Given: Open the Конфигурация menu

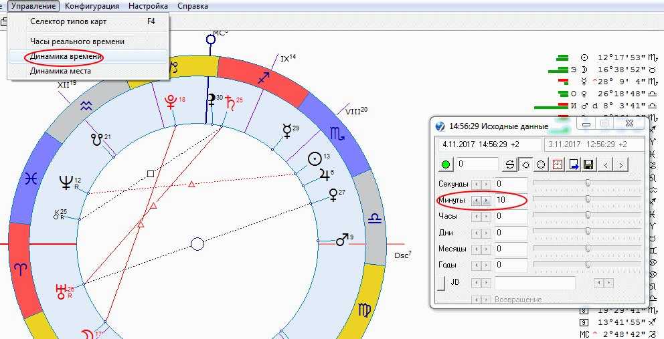Looking at the screenshot, I should point(92,6).
